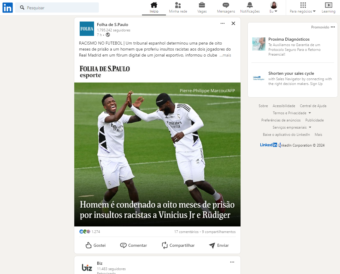The height and width of the screenshot is (274, 340).
Task: Click the LinkedIn logo
Action: click(x=7, y=7)
